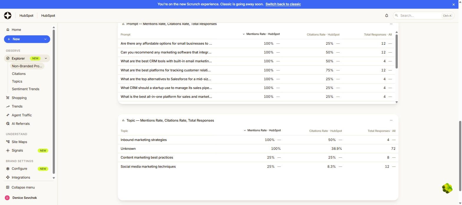Screen dimensions: 462x205
Task: Click the Explorer compass icon
Action: point(8,58)
